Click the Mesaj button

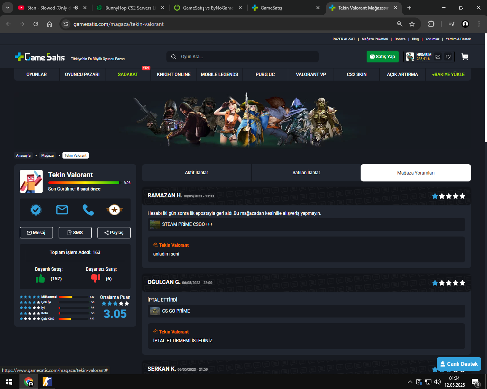coord(36,233)
